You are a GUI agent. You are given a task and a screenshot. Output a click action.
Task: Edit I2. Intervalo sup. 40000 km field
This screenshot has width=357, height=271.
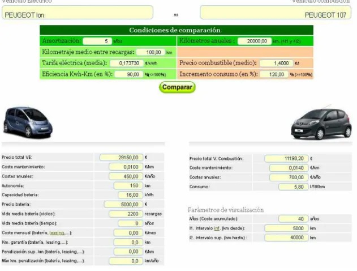(286, 238)
